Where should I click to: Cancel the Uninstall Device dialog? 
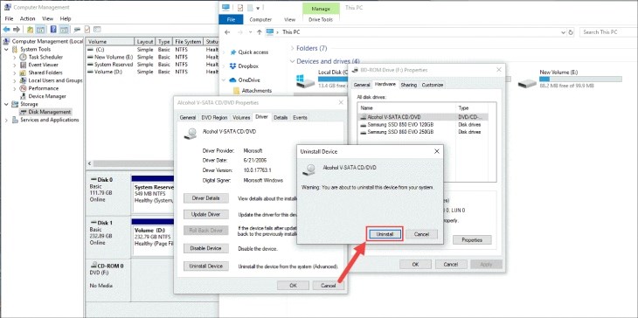tap(421, 235)
